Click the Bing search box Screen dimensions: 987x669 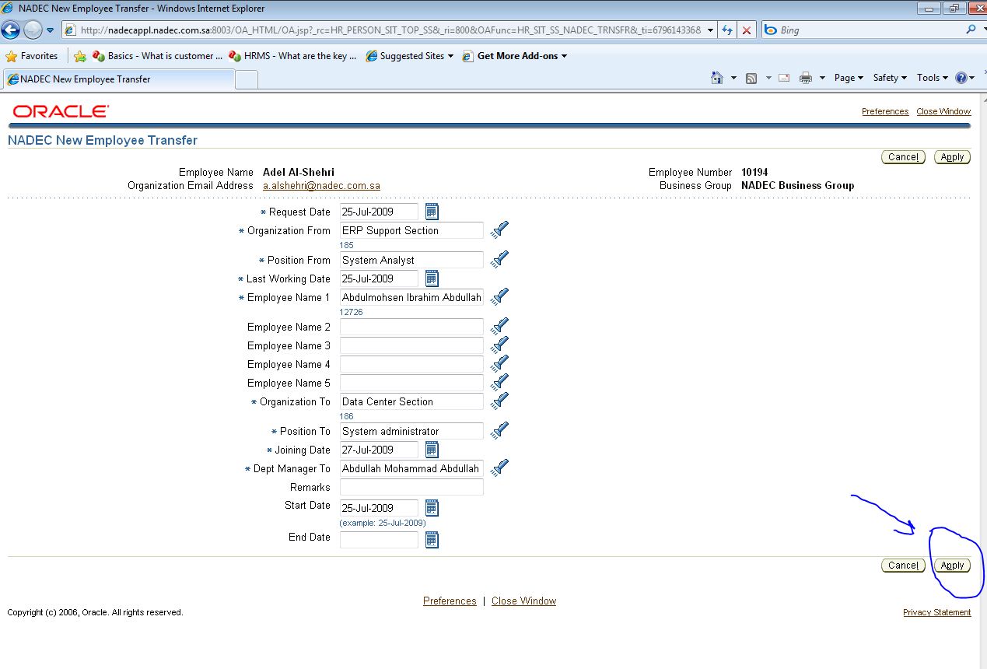click(862, 30)
